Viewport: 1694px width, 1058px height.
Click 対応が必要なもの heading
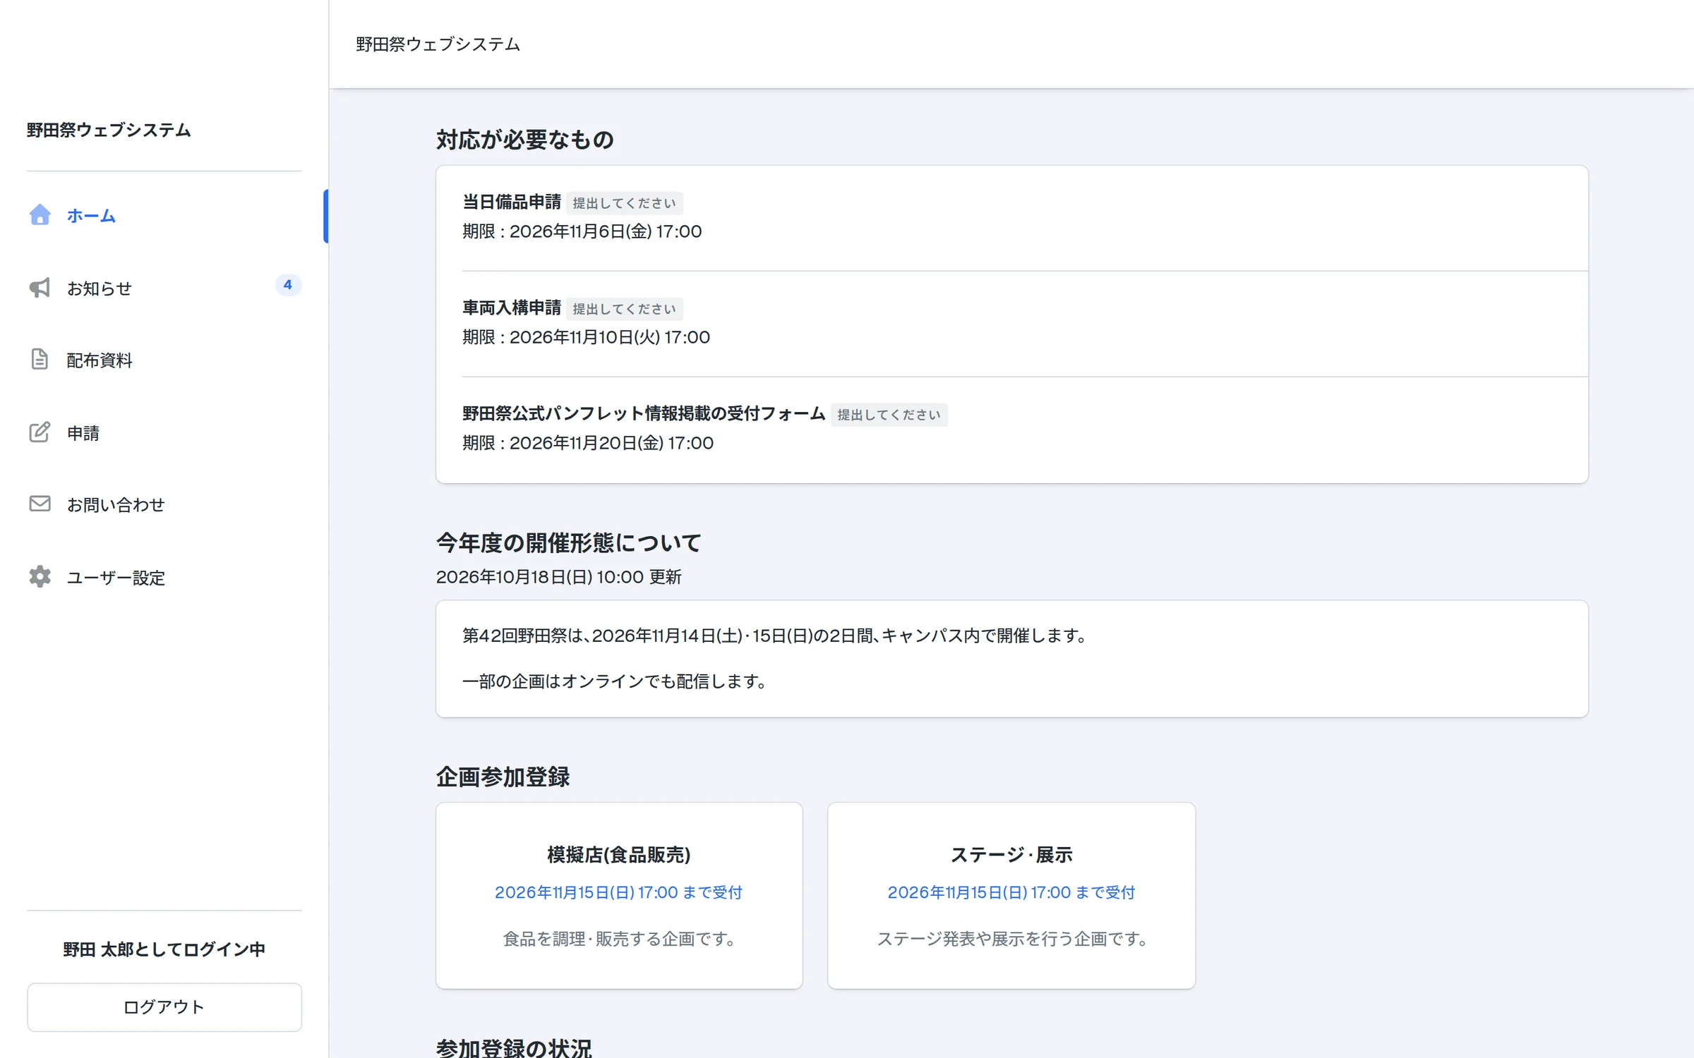[x=525, y=140]
